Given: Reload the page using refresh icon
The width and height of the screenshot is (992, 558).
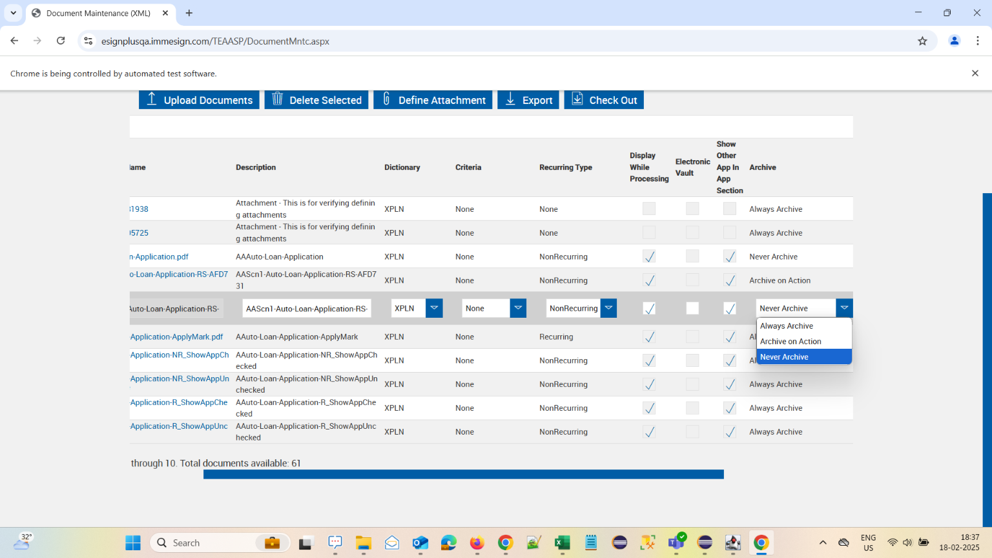Looking at the screenshot, I should coord(61,41).
